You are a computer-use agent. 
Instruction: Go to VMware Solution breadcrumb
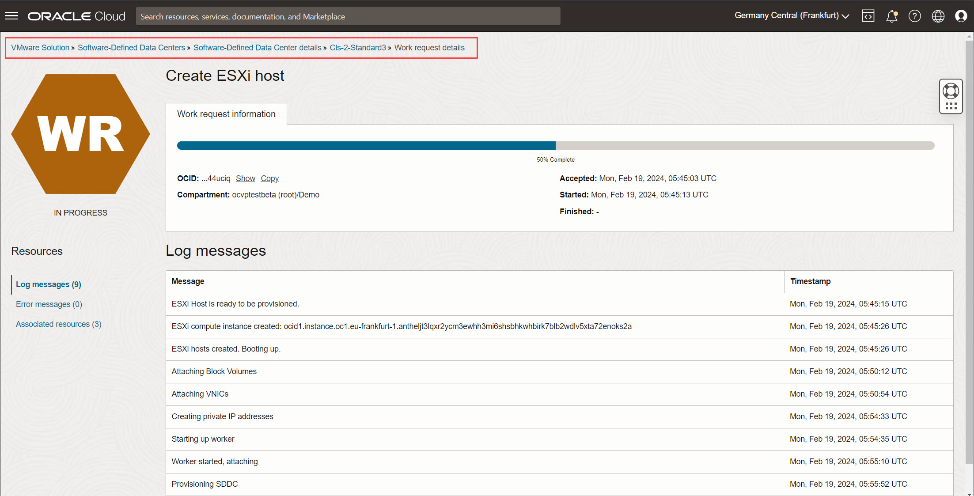[40, 48]
